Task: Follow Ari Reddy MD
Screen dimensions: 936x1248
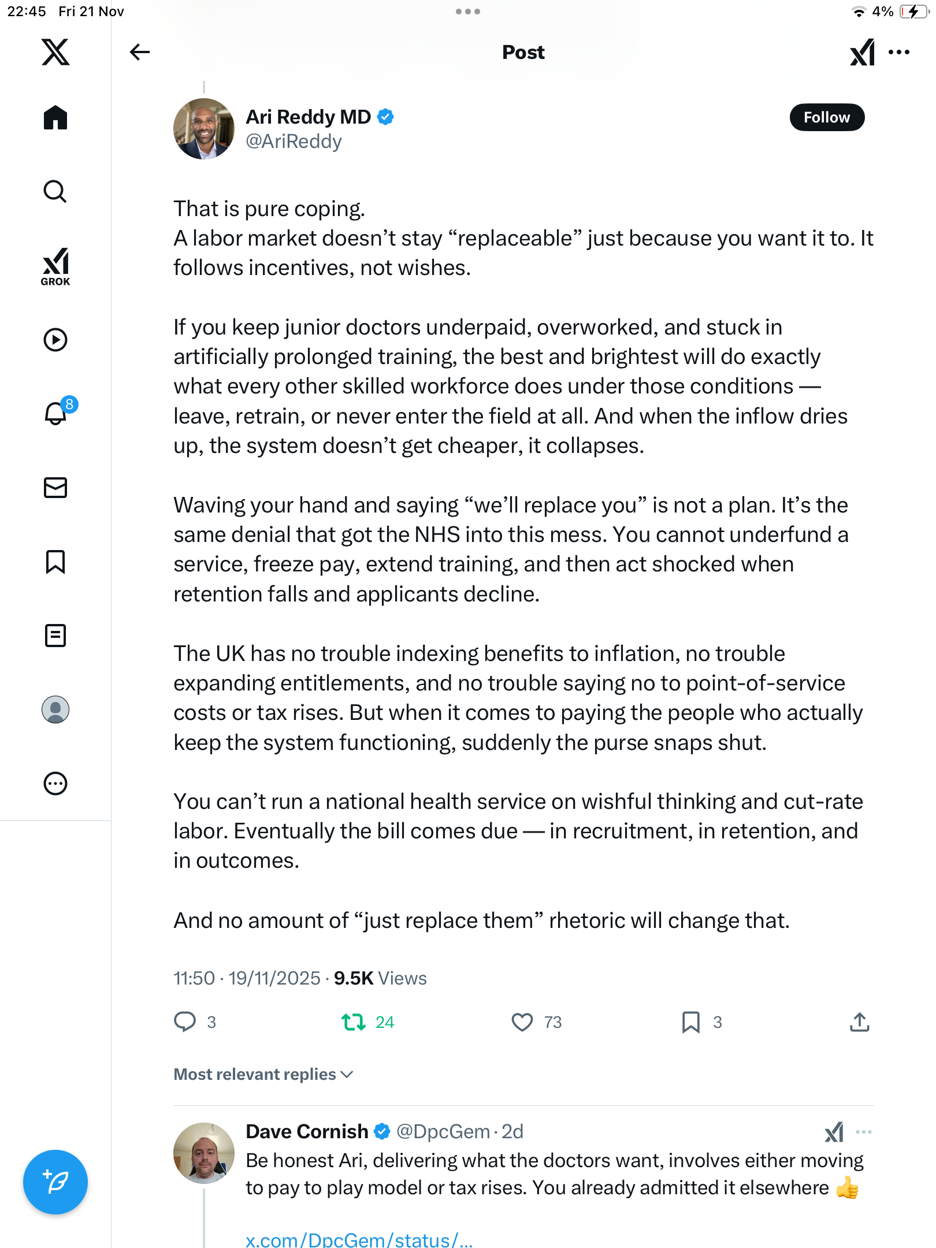Action: (827, 117)
